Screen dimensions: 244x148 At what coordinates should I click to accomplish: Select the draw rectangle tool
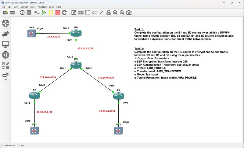(x=88, y=13)
